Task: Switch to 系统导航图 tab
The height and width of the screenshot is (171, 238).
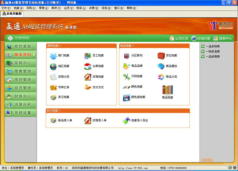Action: [x=12, y=14]
